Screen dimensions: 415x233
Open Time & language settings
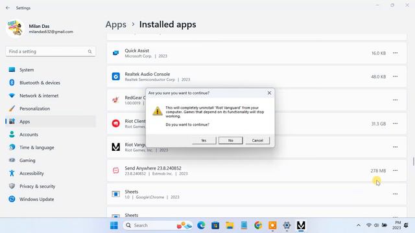coord(51,148)
